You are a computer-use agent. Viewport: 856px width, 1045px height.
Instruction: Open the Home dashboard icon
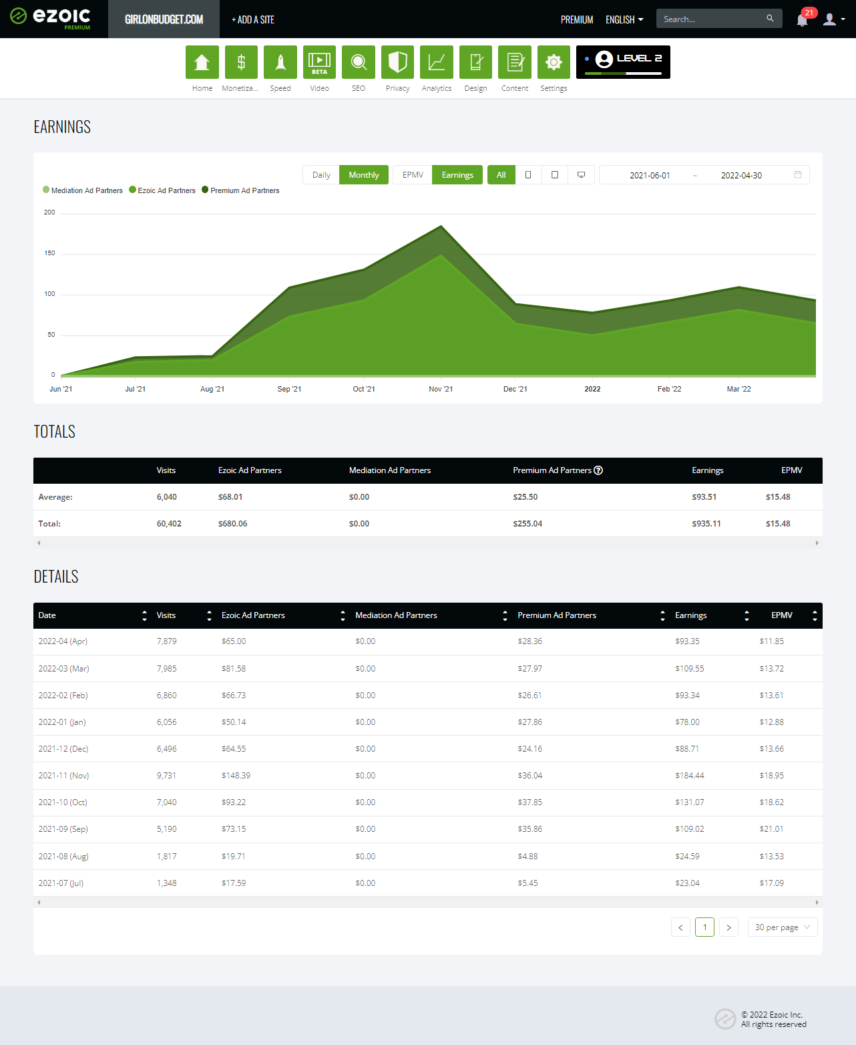(x=202, y=62)
